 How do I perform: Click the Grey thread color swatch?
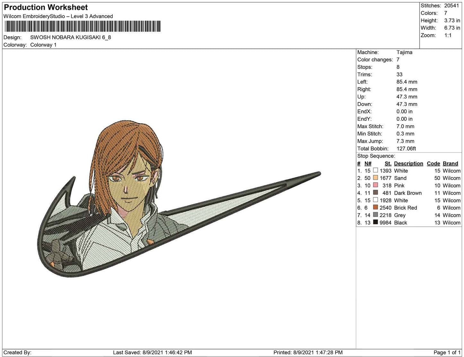(375, 215)
